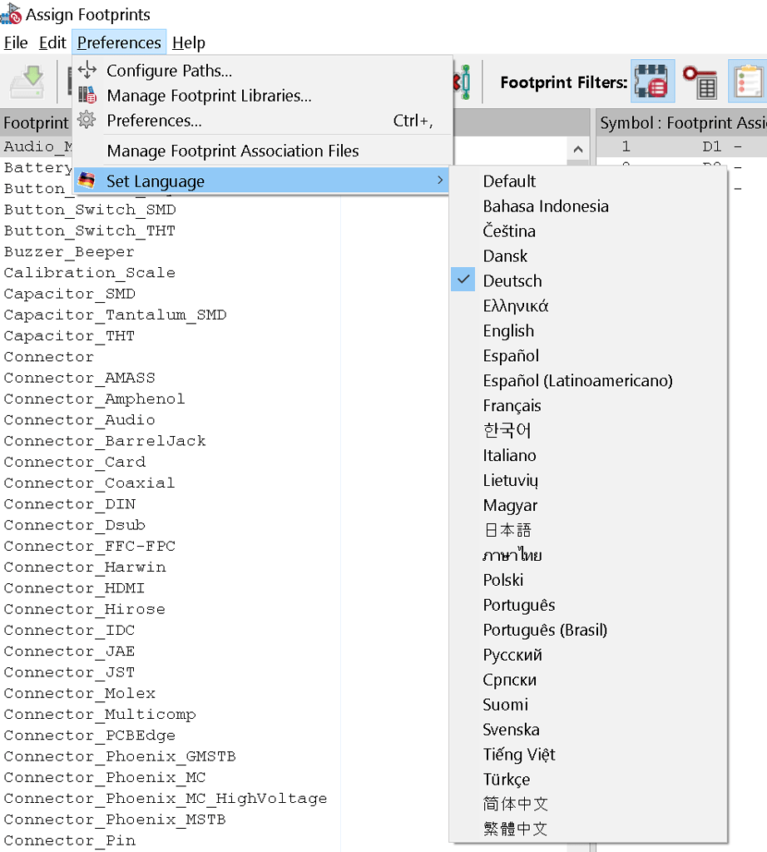Image resolution: width=767 pixels, height=852 pixels.
Task: Click the Manage Footprint Libraries icon
Action: 87,96
